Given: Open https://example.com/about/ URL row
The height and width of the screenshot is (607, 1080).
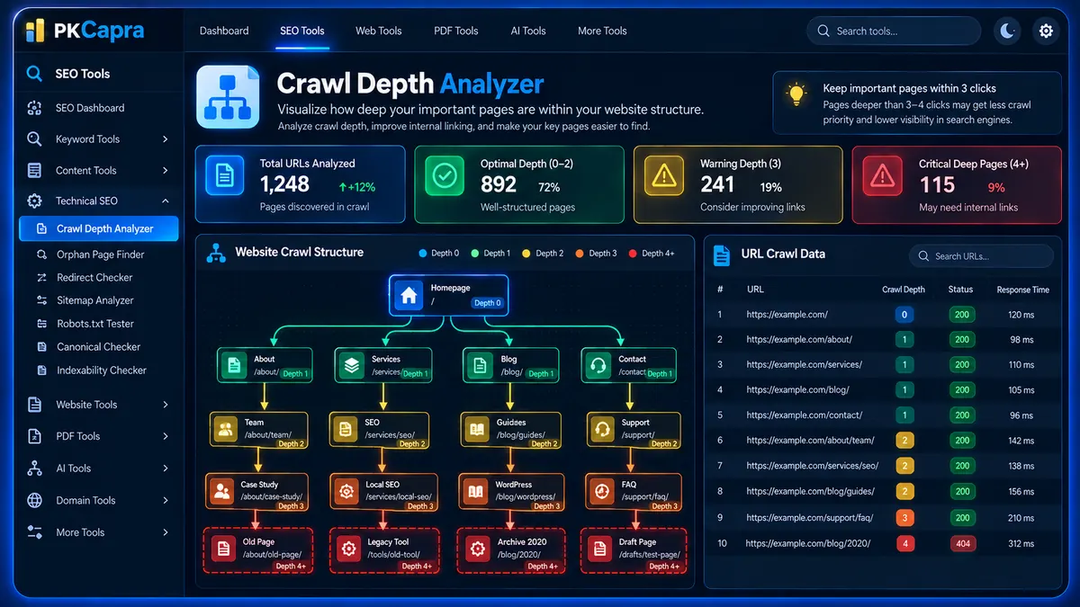Looking at the screenshot, I should [x=882, y=340].
